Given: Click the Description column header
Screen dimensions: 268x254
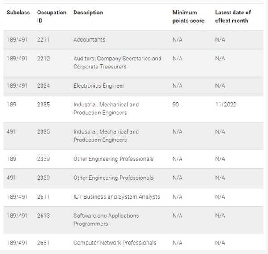Looking at the screenshot, I should click(88, 13).
